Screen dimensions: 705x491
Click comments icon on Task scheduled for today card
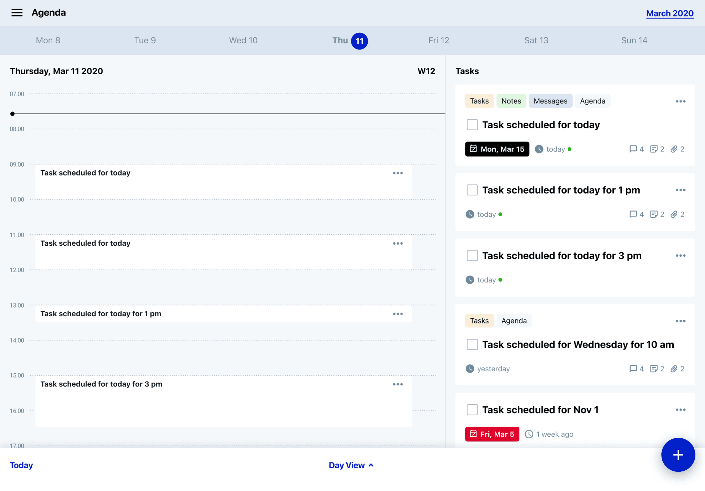coord(633,149)
